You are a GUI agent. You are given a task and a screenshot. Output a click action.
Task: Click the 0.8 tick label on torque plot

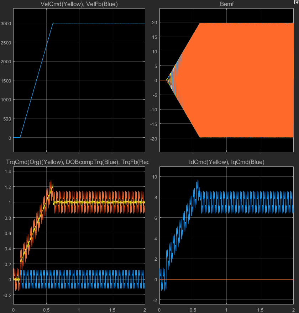click(8, 218)
